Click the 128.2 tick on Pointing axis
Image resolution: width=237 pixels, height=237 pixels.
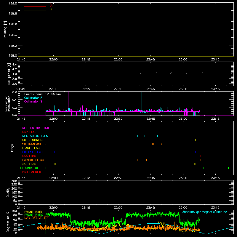coord(13,46)
